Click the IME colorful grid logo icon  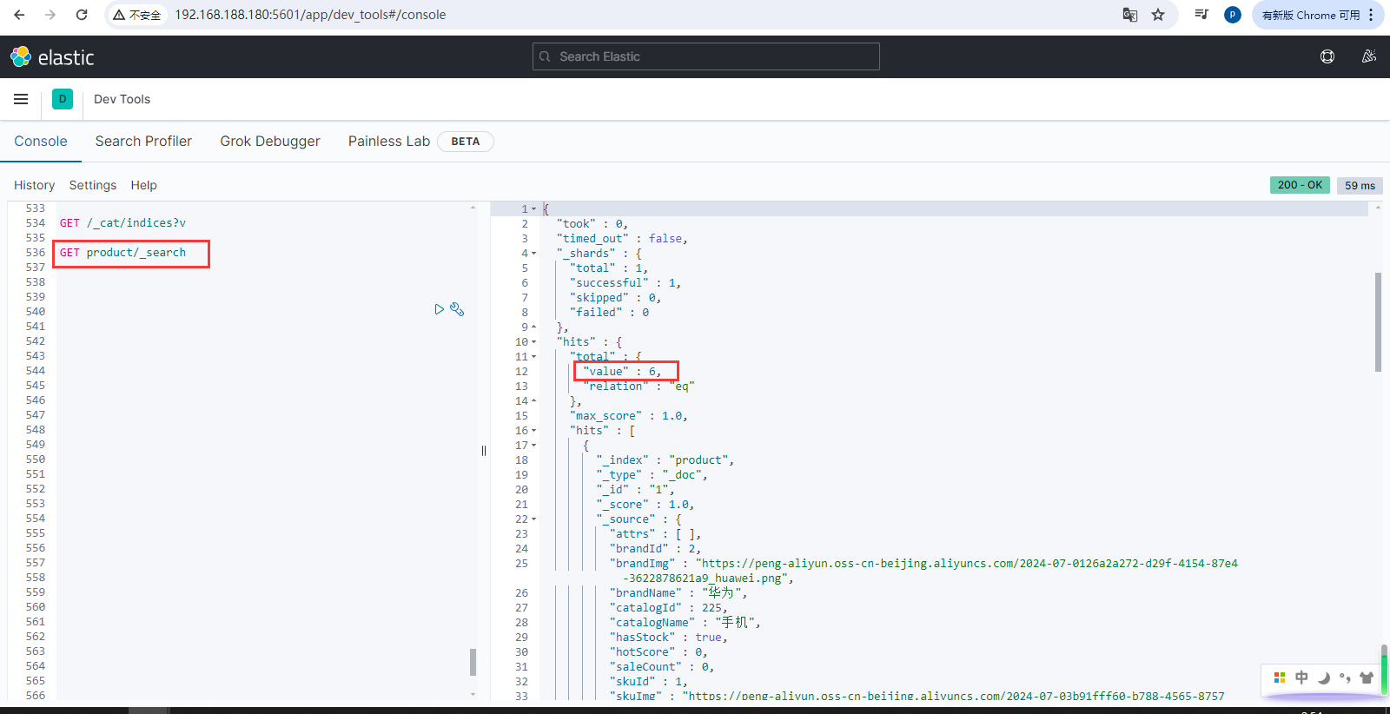(x=1280, y=678)
